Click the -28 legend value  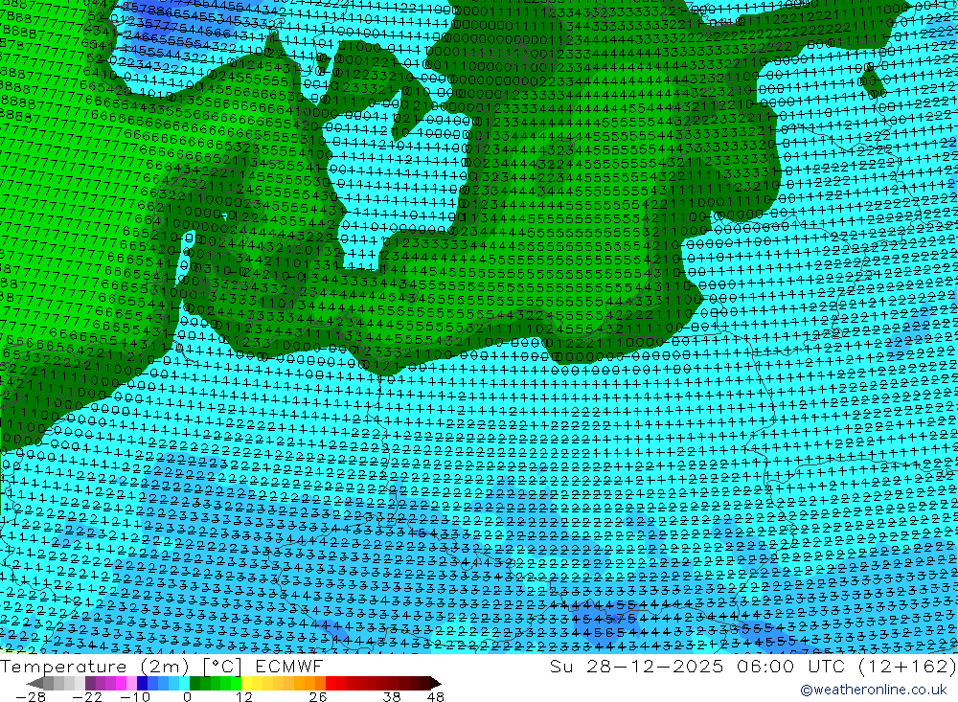(31, 697)
